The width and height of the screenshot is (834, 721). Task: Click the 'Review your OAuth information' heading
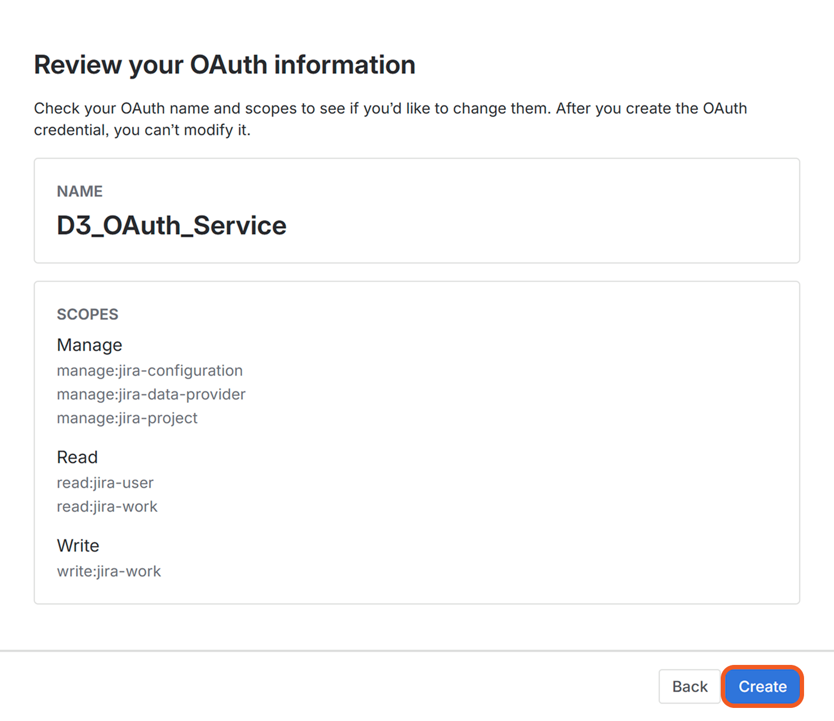(224, 65)
